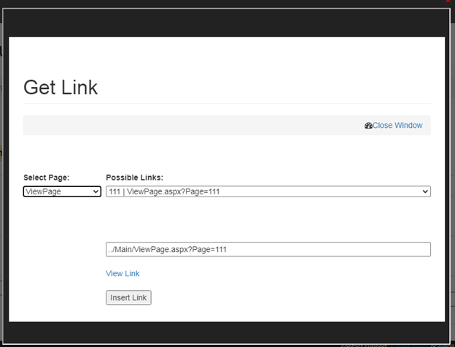Click the Possible Links label
The width and height of the screenshot is (455, 347).
click(135, 178)
